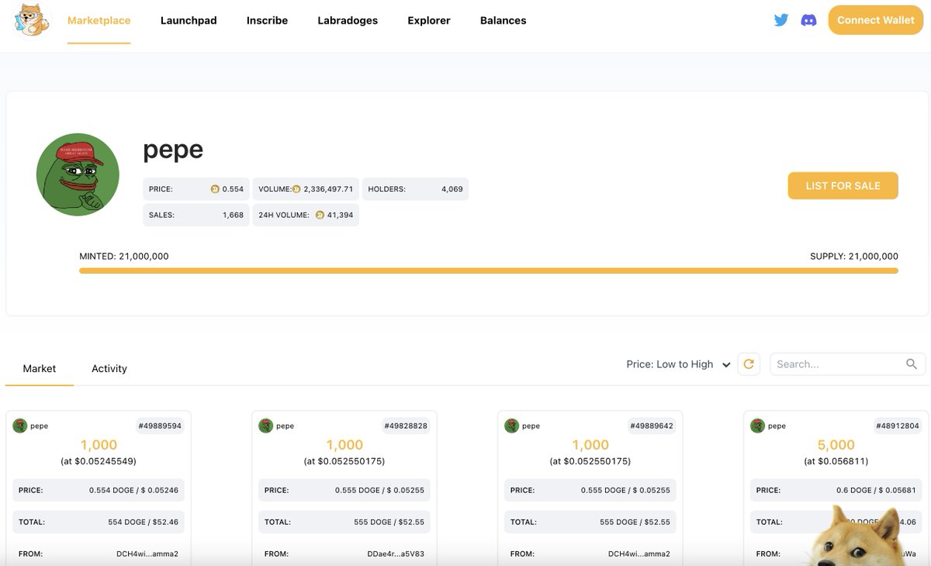The height and width of the screenshot is (566, 931).
Task: Click the Shiba dog site logo
Action: pos(32,20)
